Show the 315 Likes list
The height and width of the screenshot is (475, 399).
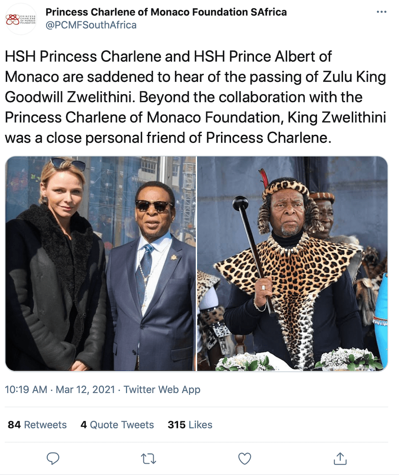[190, 425]
